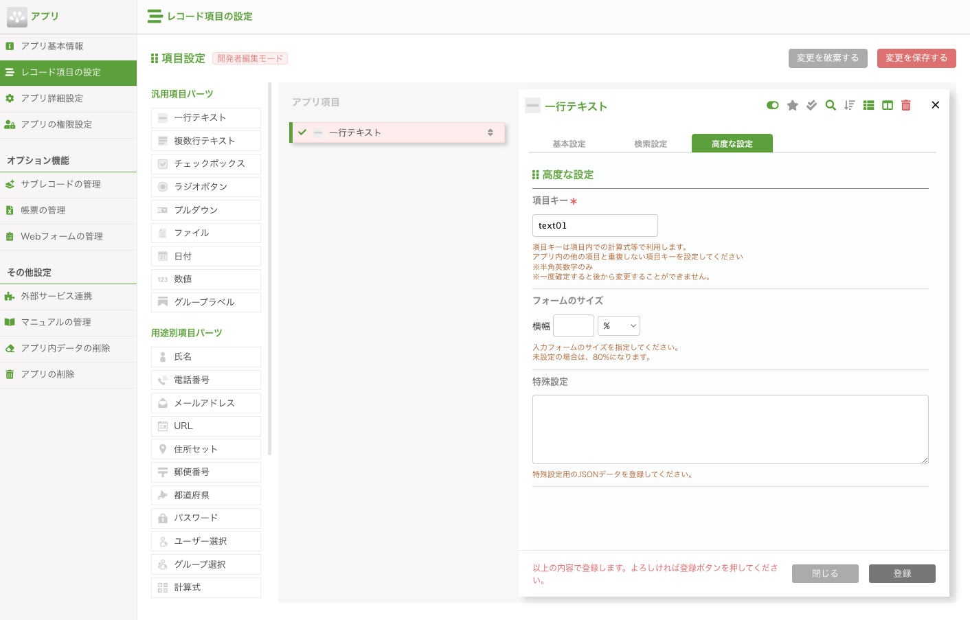Click the two-column layout icon for 一行テキスト
970x620 pixels.
coord(888,106)
